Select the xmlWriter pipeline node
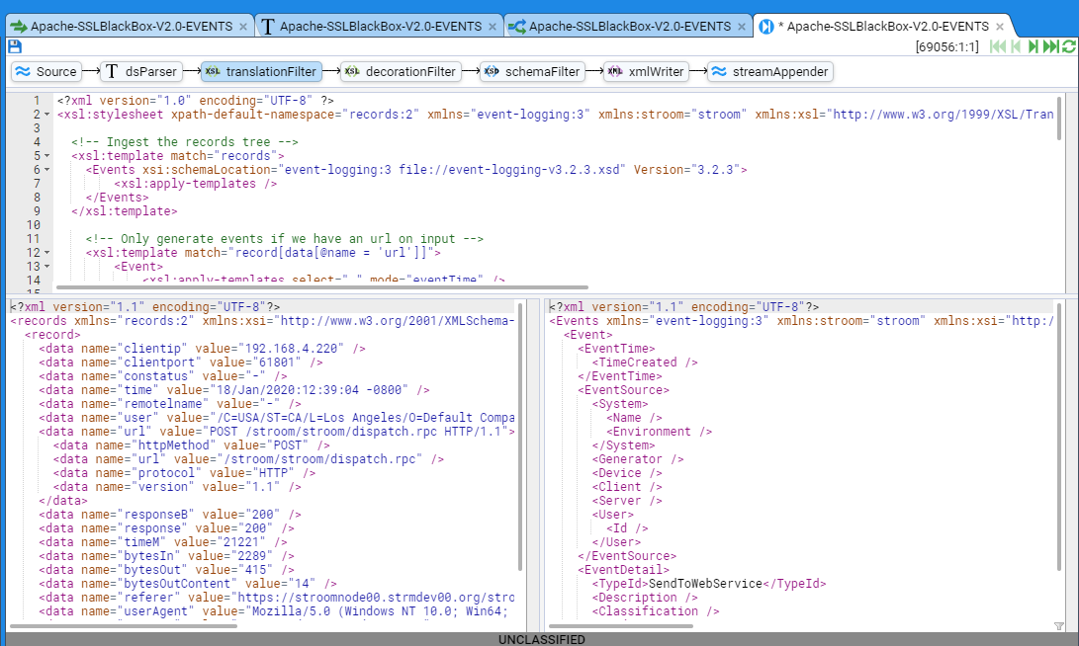The height and width of the screenshot is (646, 1079). pyautogui.click(x=646, y=71)
